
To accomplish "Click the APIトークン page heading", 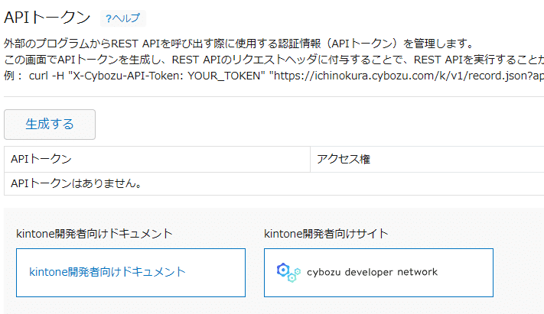I will click(47, 18).
